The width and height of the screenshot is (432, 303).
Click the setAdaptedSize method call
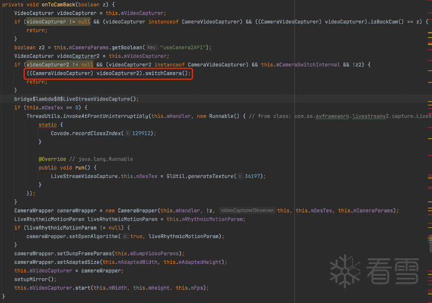point(78,262)
